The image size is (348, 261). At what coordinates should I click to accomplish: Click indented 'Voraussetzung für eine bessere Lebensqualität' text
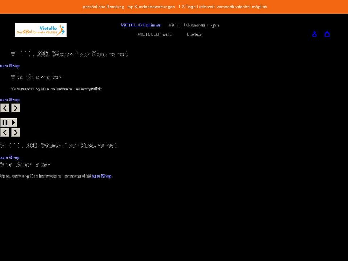click(x=56, y=89)
